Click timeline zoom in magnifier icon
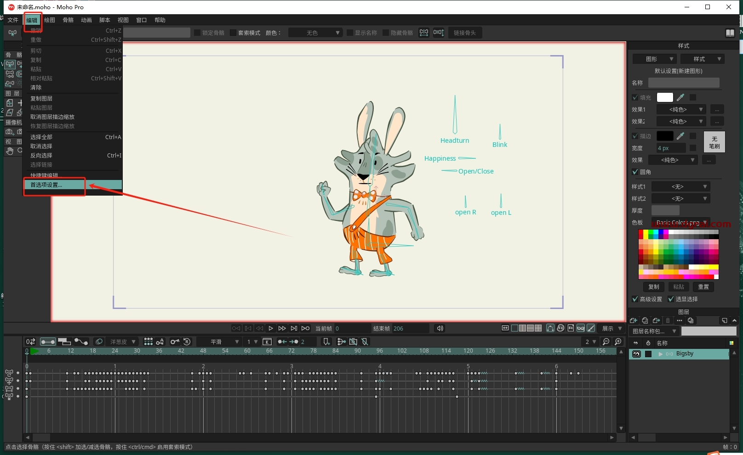The height and width of the screenshot is (455, 743). [x=618, y=342]
